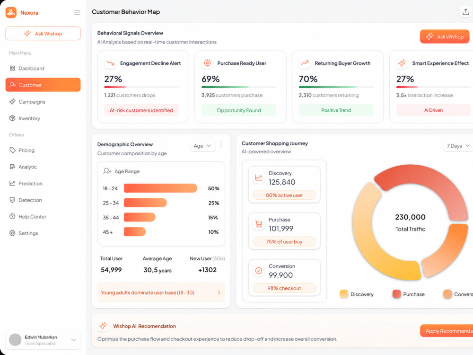Open Young adults dominate user base insight
This screenshot has width=473, height=355.
(x=161, y=293)
